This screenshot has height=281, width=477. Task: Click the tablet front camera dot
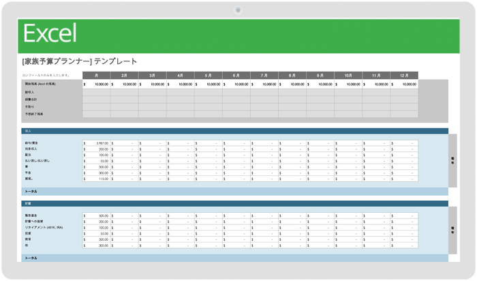[238, 10]
